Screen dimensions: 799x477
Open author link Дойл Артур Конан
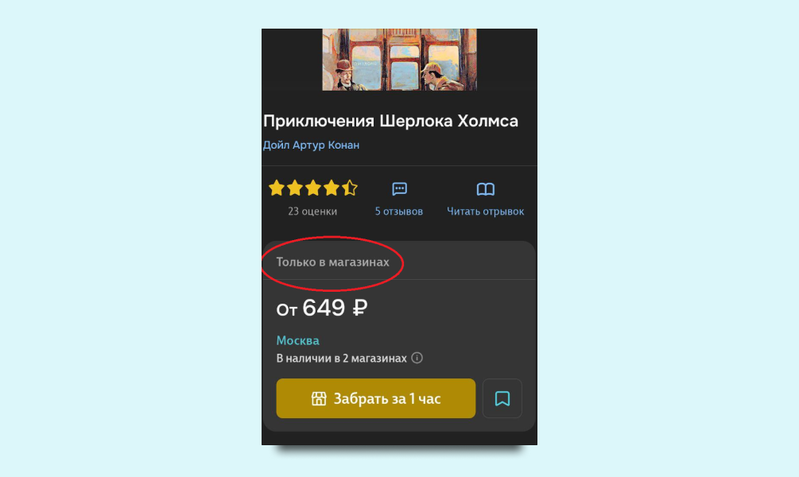click(x=311, y=145)
